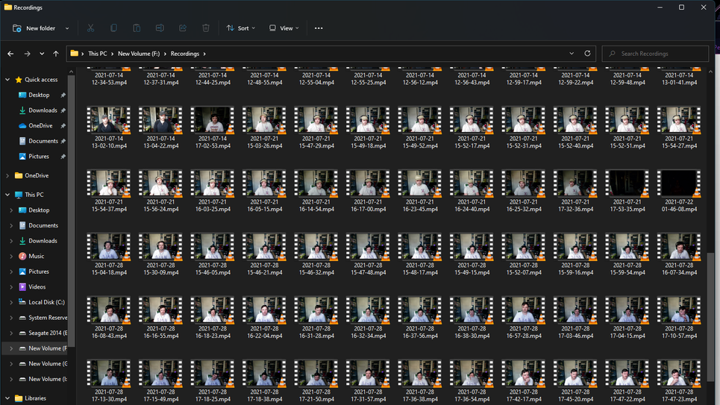
Task: Expand the New folder dropdown arrow
Action: click(67, 28)
